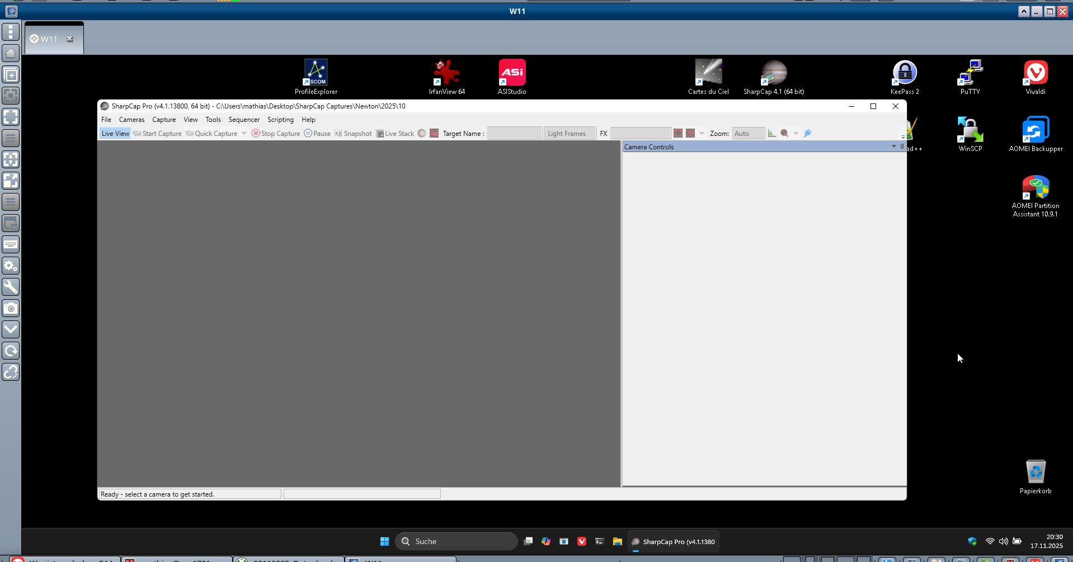
Task: Open the Cameras menu
Action: click(131, 120)
